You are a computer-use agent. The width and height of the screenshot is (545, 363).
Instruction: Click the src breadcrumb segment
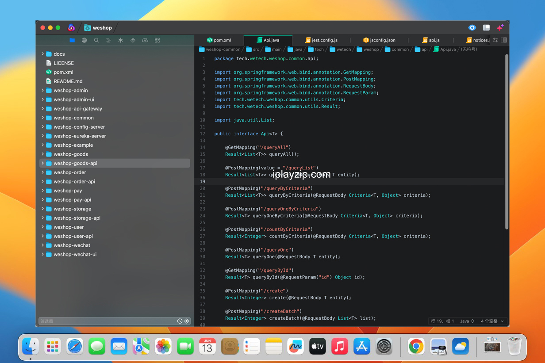pyautogui.click(x=253, y=50)
